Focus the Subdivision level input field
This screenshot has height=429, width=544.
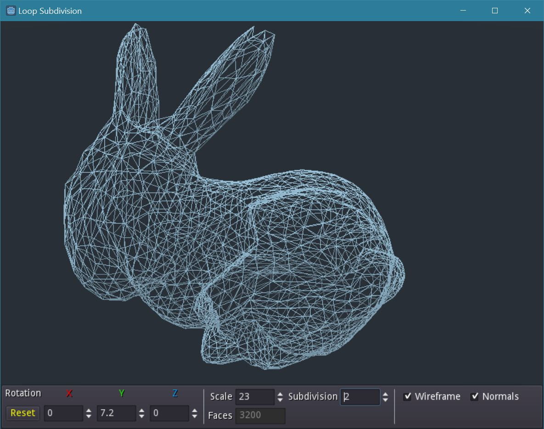pyautogui.click(x=360, y=397)
